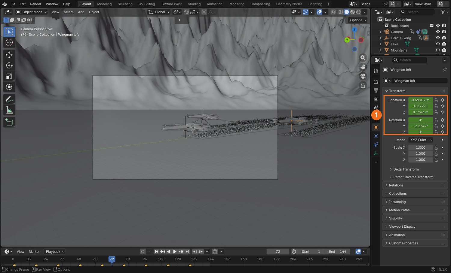Image resolution: width=451 pixels, height=273 pixels.
Task: Activate the Move tool
Action: tap(9, 55)
